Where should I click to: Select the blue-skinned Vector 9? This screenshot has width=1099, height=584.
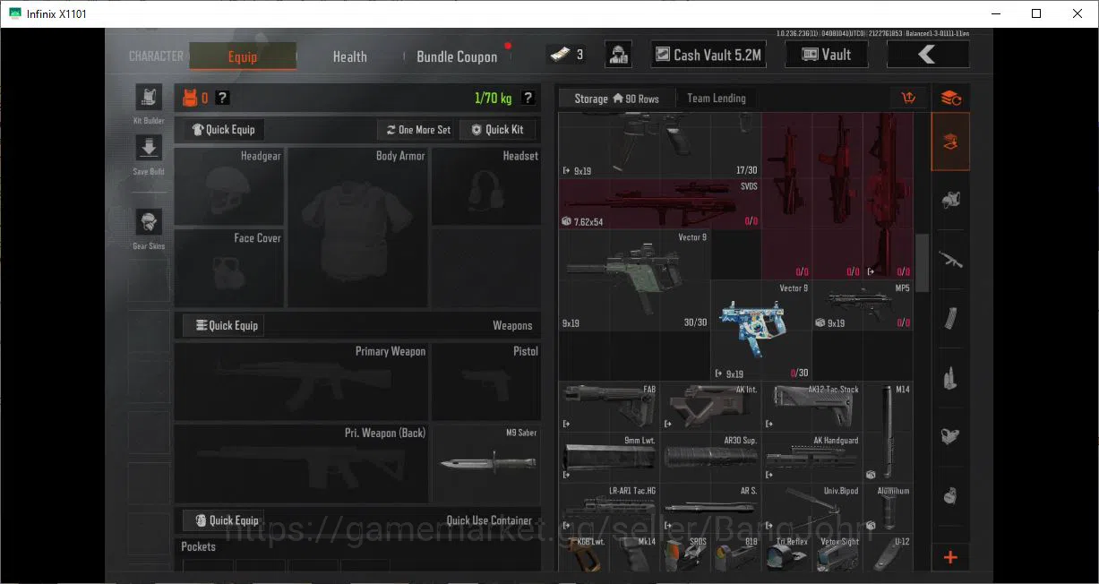pyautogui.click(x=761, y=331)
